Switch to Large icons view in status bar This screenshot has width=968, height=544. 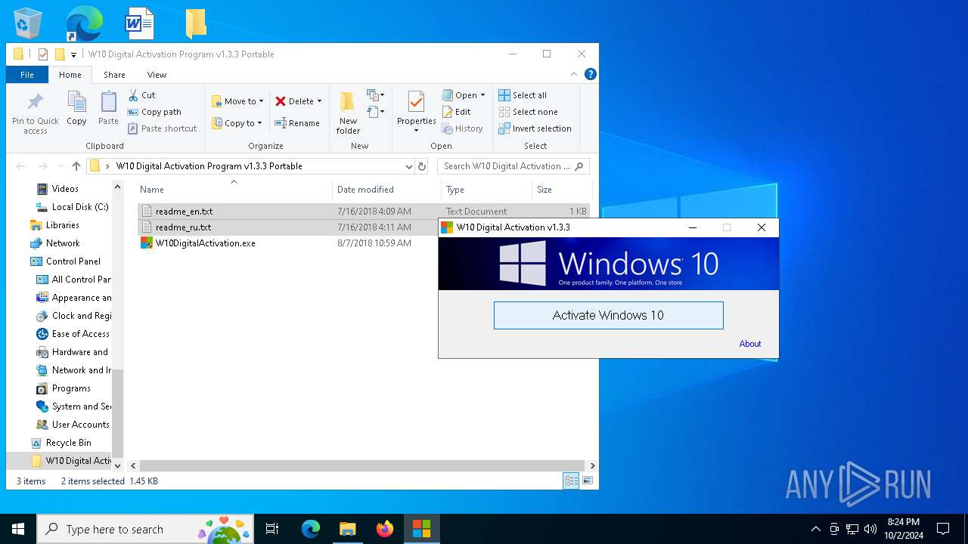click(x=588, y=481)
